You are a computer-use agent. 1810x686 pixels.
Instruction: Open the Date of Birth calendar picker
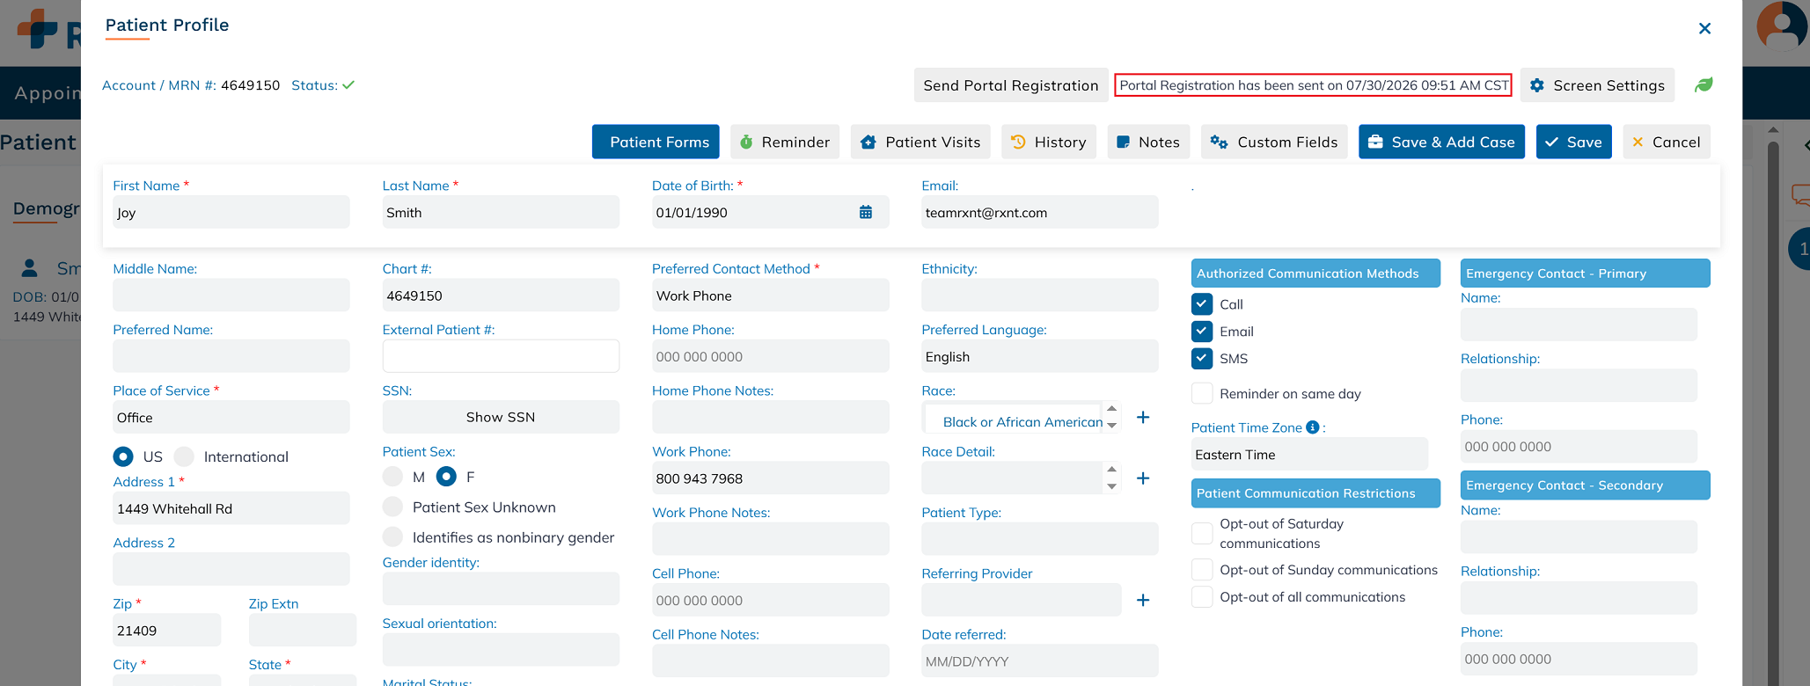tap(866, 212)
